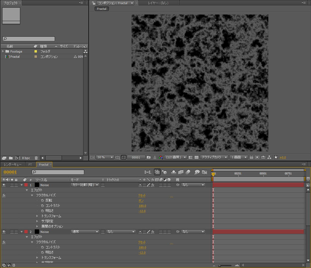Toggle the fx switch on layer 1
This screenshot has width=311, height=268.
tap(153, 185)
